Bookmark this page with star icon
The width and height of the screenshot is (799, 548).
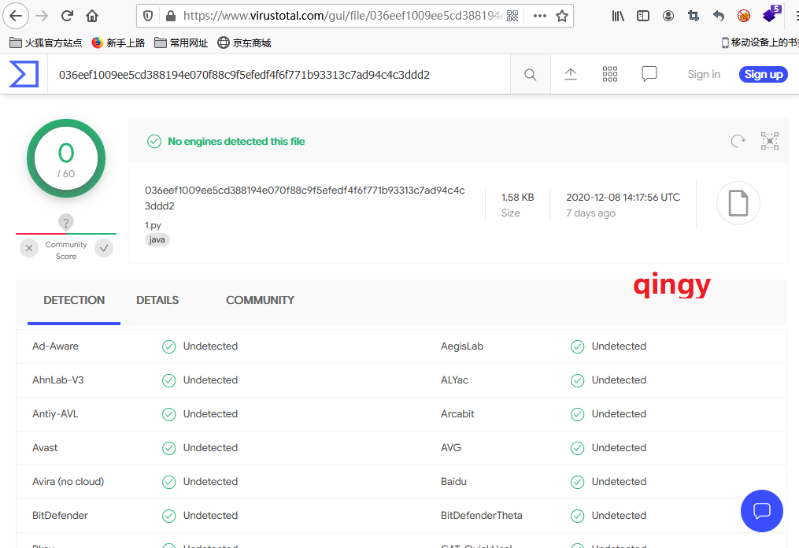[x=562, y=16]
